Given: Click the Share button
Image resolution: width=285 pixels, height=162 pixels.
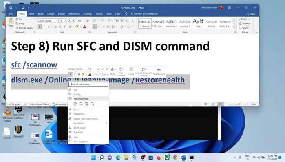Looking at the screenshot, I should pos(251,14).
